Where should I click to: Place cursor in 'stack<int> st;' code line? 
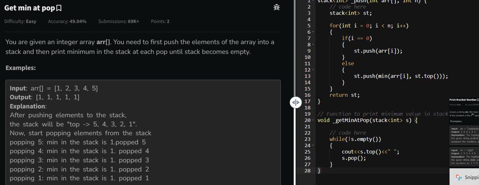click(350, 14)
